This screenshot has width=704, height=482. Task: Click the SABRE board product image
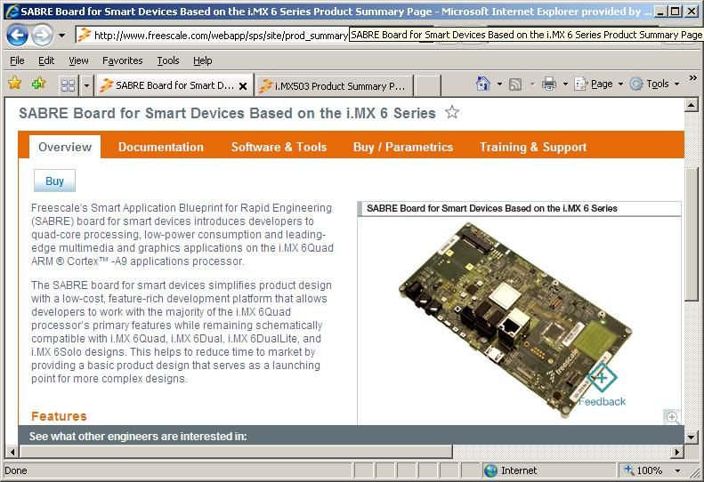pyautogui.click(x=515, y=319)
